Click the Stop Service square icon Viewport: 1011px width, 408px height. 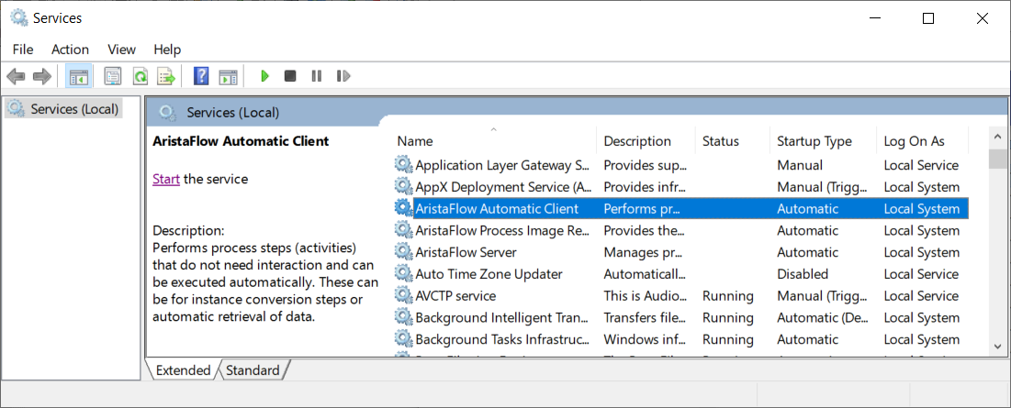click(290, 77)
